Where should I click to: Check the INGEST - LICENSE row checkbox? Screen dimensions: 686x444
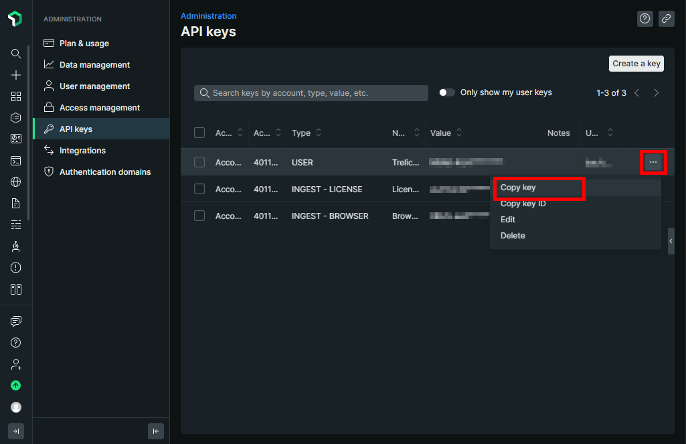coord(199,189)
